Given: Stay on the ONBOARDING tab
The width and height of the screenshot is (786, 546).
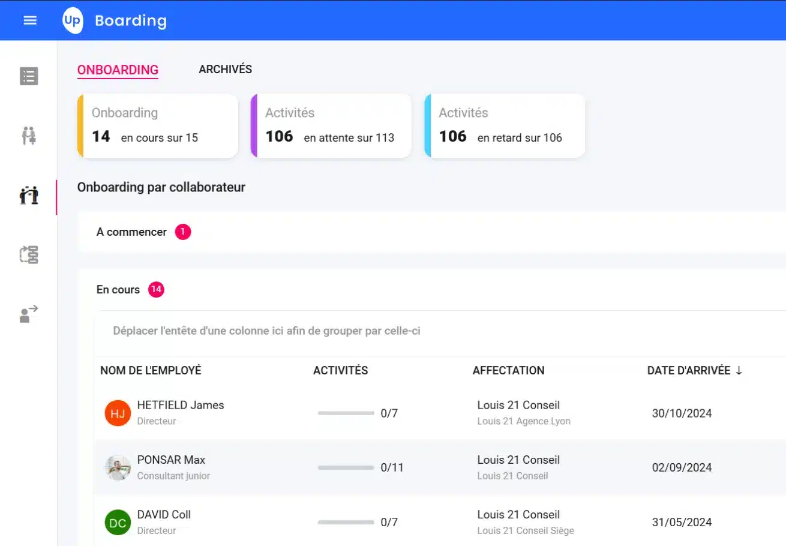Looking at the screenshot, I should [x=117, y=69].
